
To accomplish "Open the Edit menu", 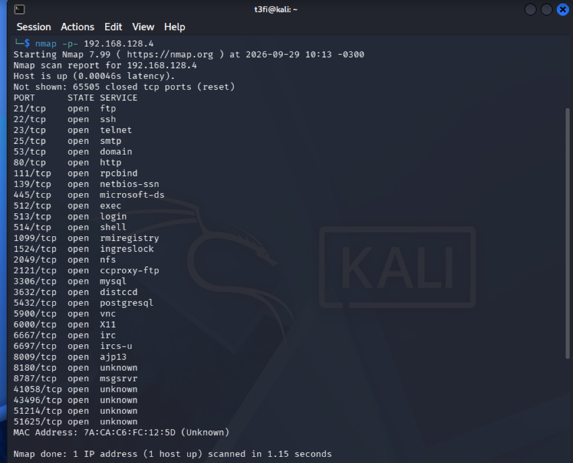I will coord(113,27).
